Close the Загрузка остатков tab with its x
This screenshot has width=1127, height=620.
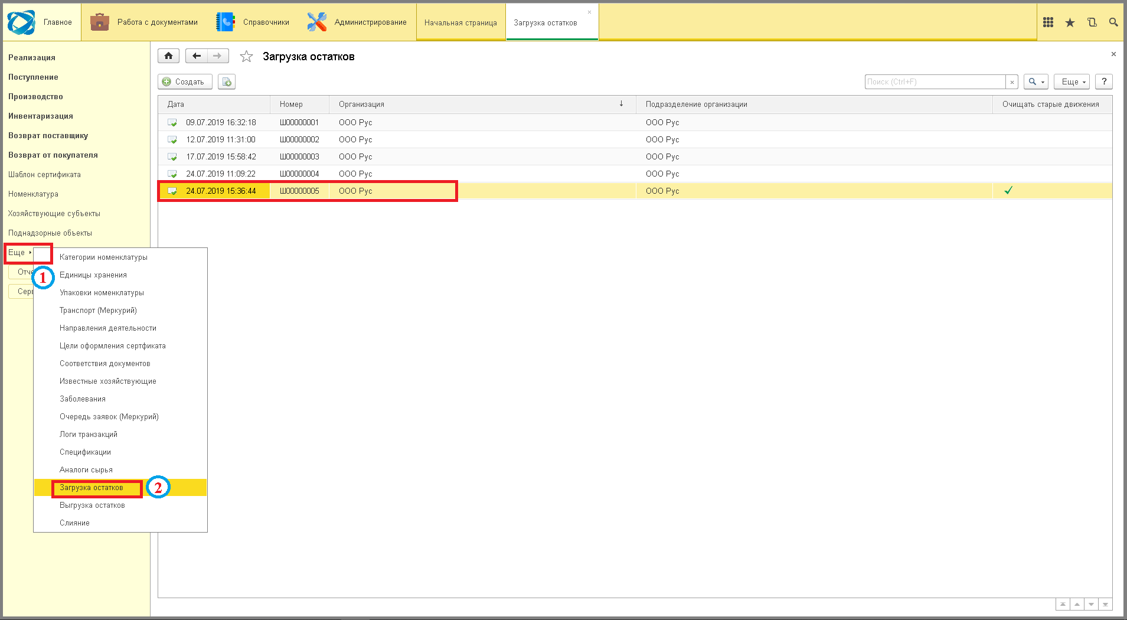pos(589,12)
